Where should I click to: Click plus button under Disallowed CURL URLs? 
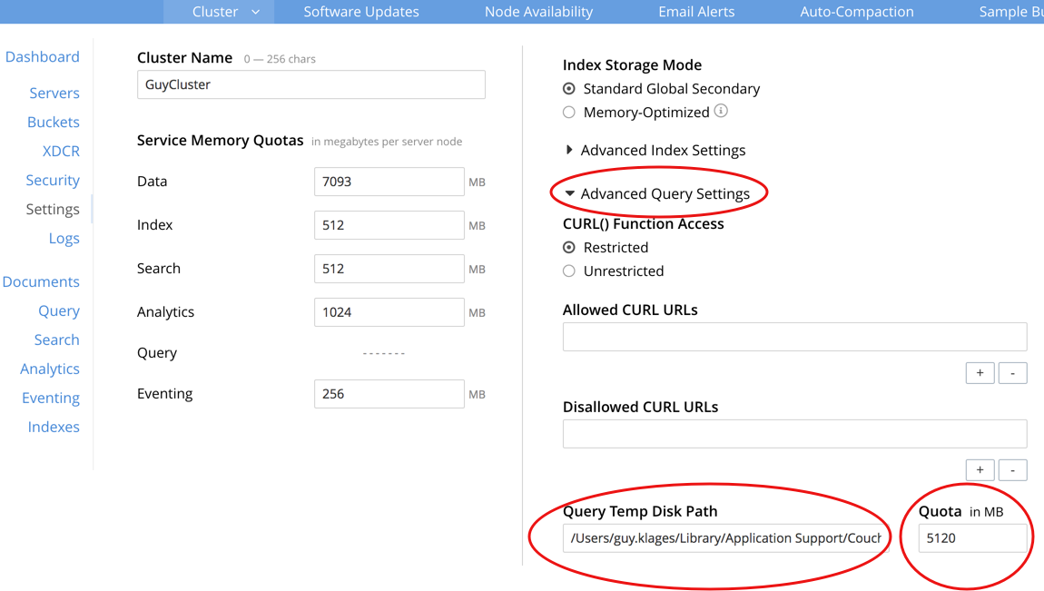click(x=980, y=469)
